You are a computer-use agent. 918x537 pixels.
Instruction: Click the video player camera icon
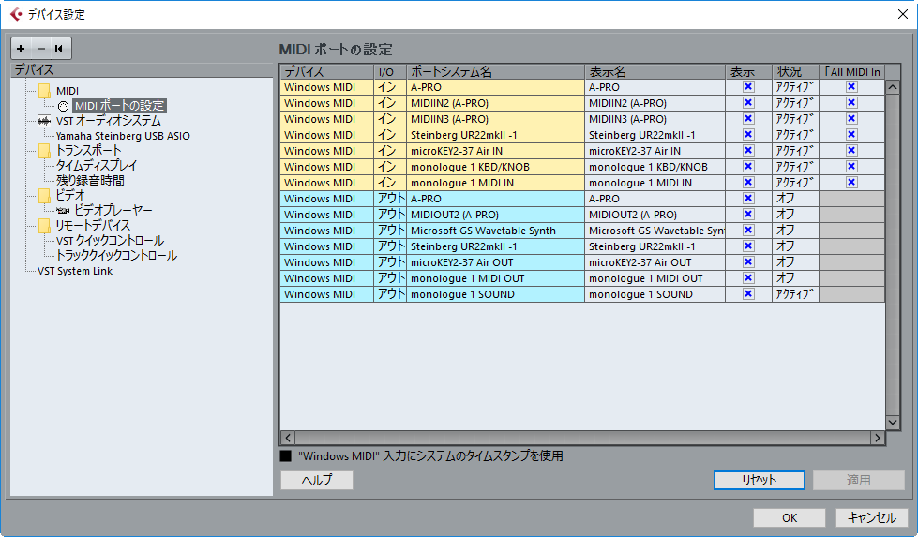pyautogui.click(x=63, y=211)
